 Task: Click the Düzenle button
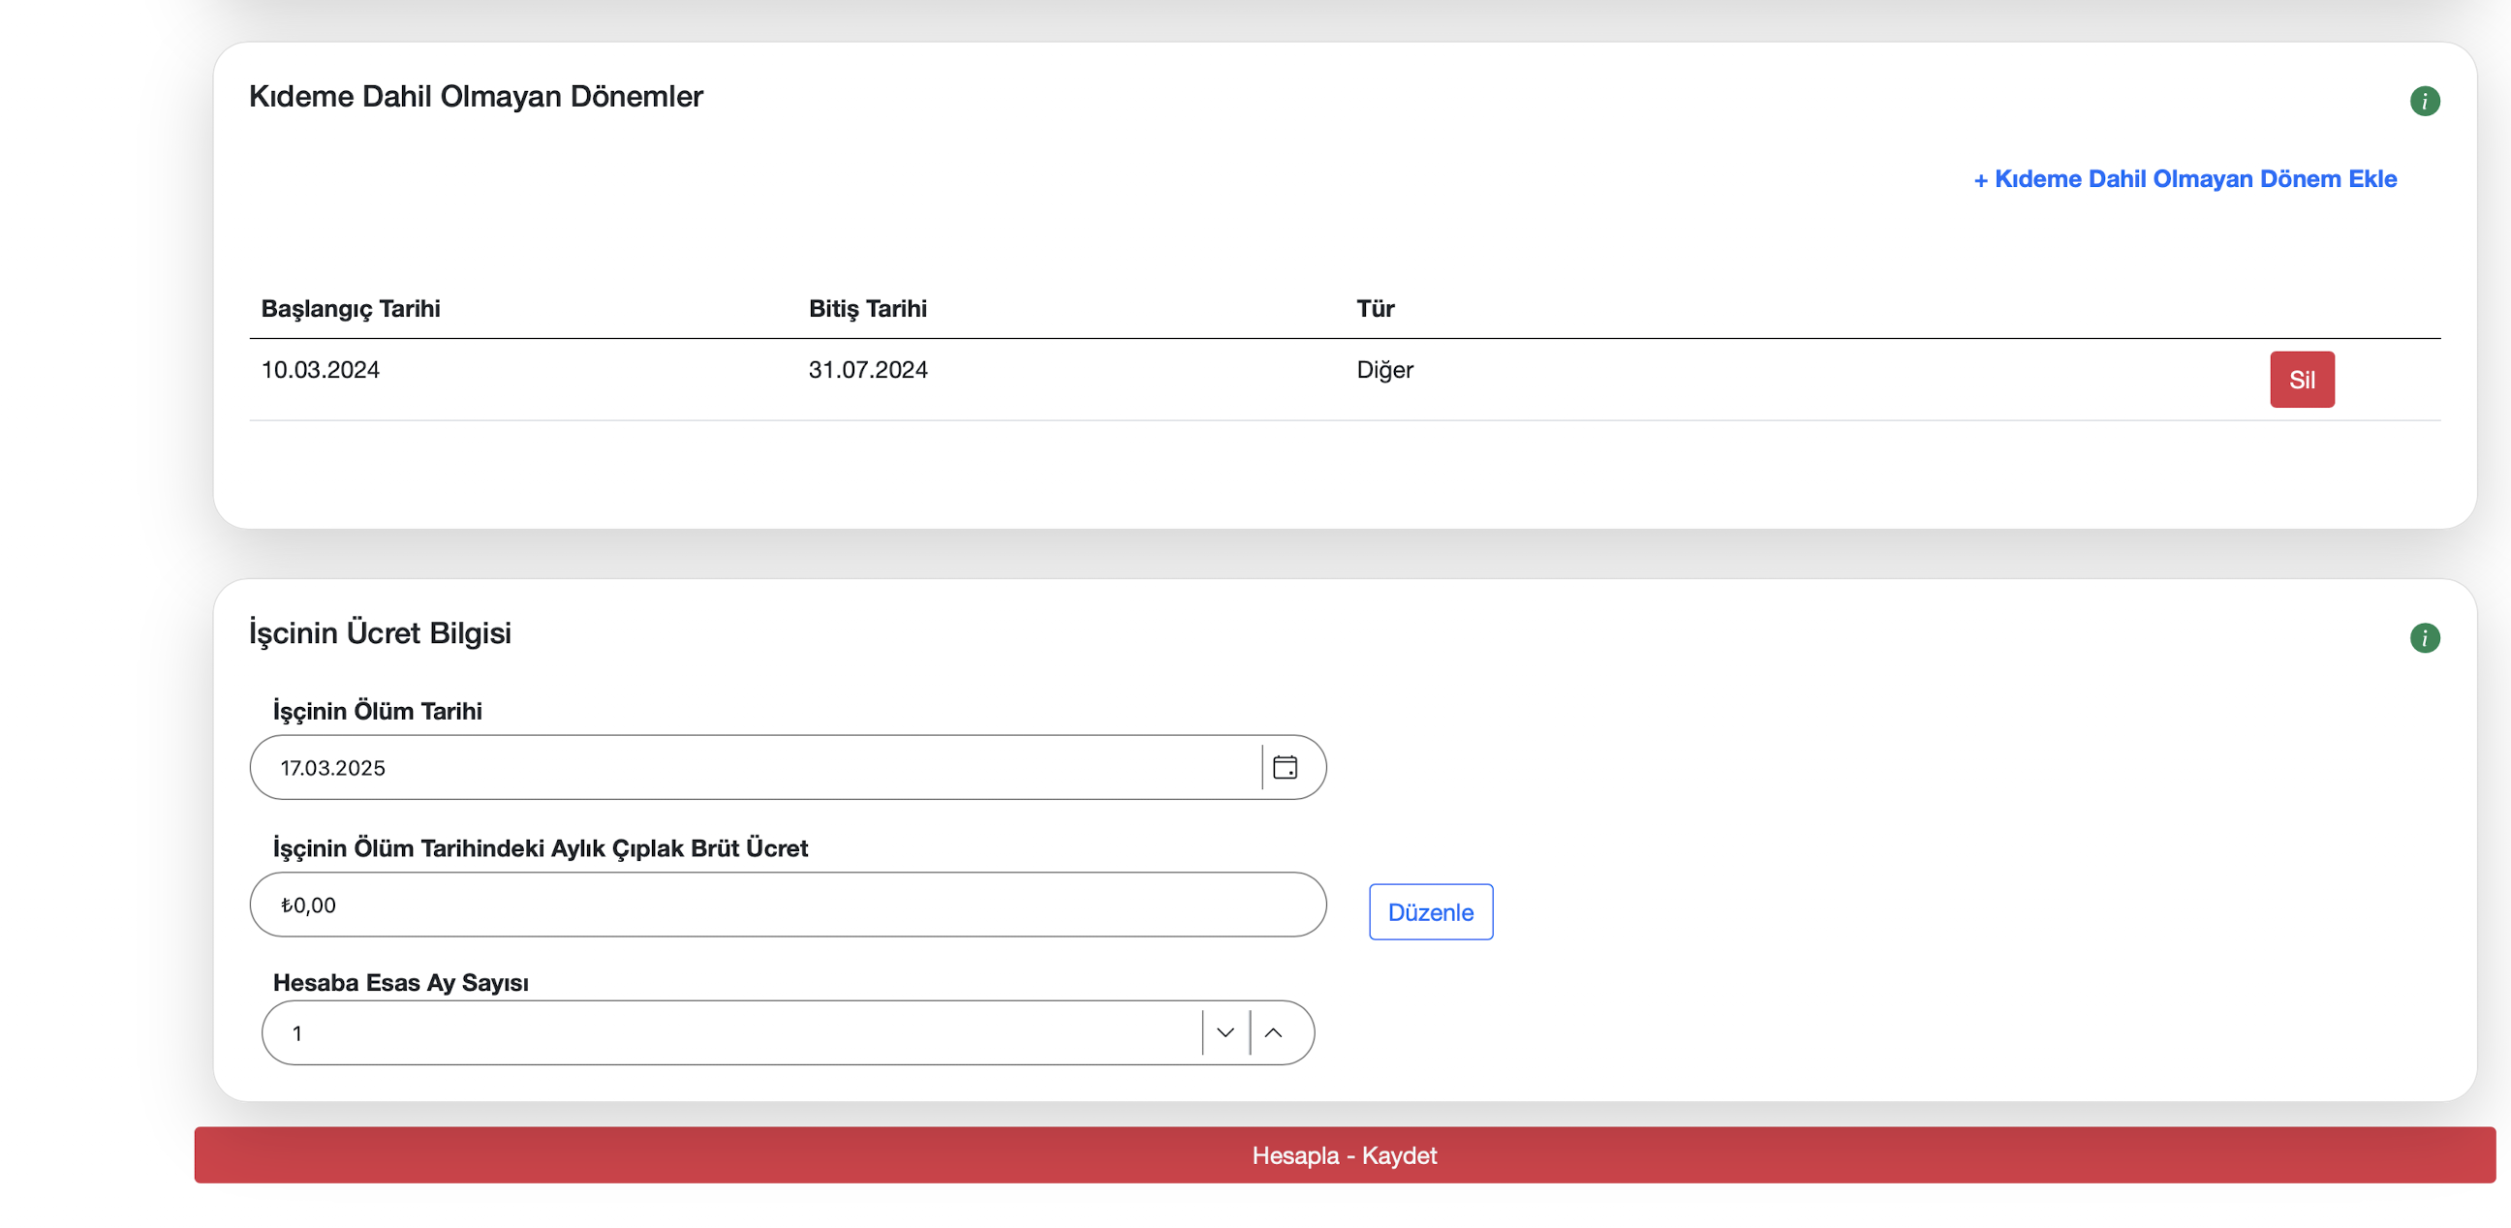click(1430, 912)
